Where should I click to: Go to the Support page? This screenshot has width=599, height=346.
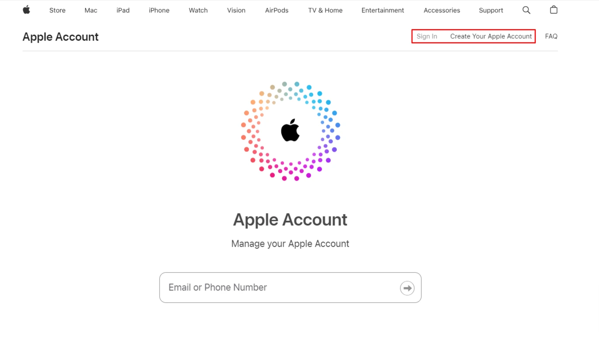pyautogui.click(x=491, y=10)
